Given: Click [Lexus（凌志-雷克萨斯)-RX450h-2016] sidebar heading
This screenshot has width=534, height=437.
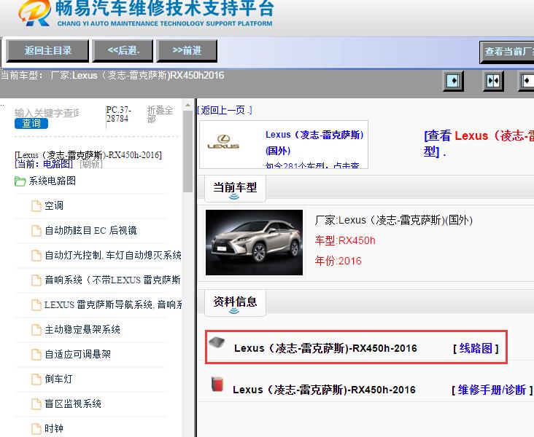Looking at the screenshot, I should coord(88,155).
